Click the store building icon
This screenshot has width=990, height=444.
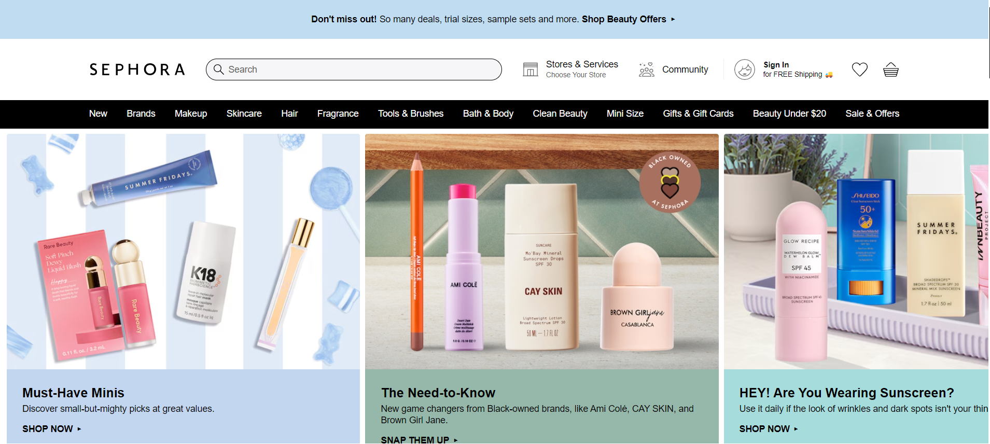click(x=530, y=70)
